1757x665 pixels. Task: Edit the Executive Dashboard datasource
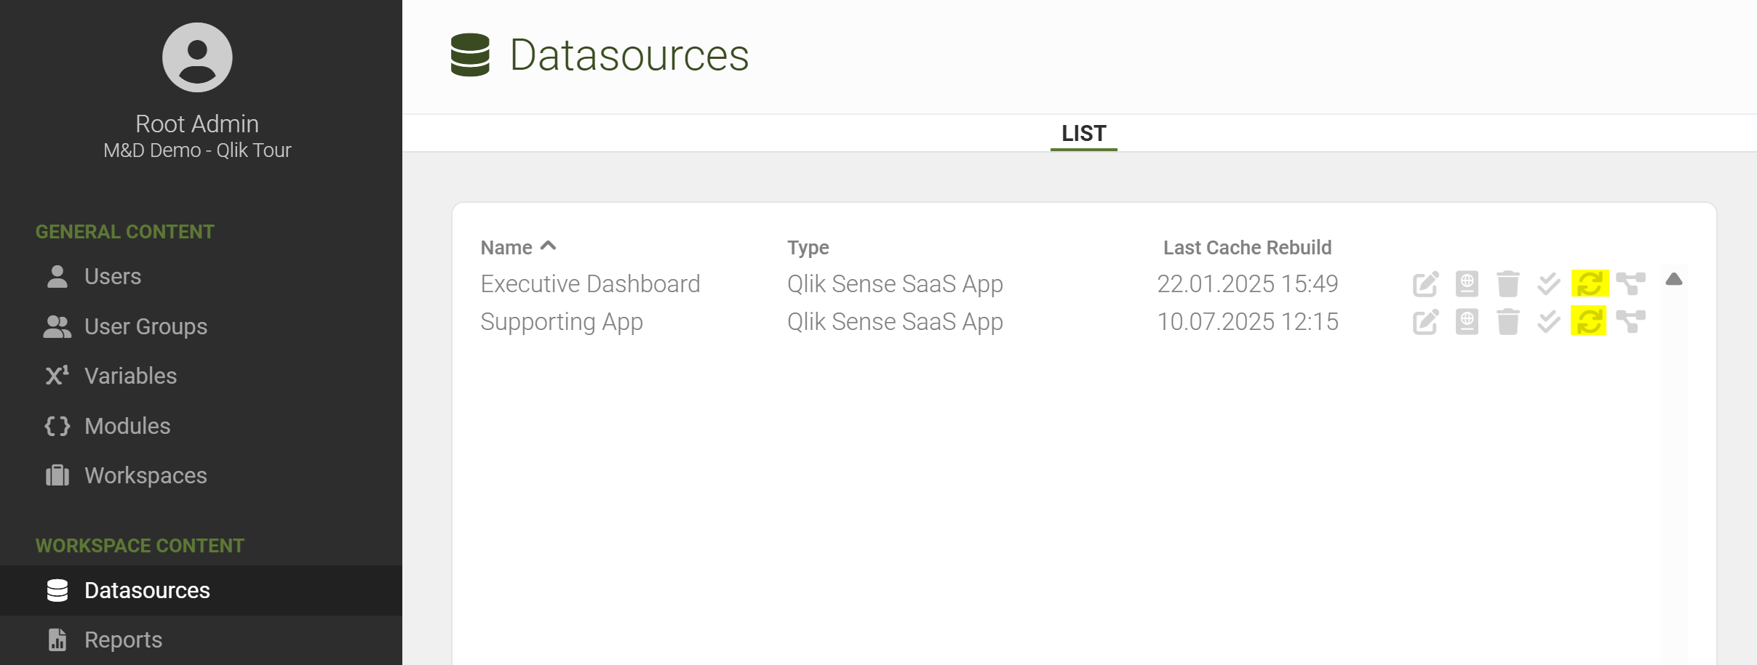tap(1425, 283)
